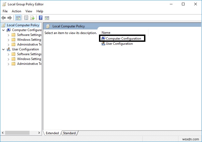
Task: Click Computer Configuration icon in tree
Action: [9, 30]
